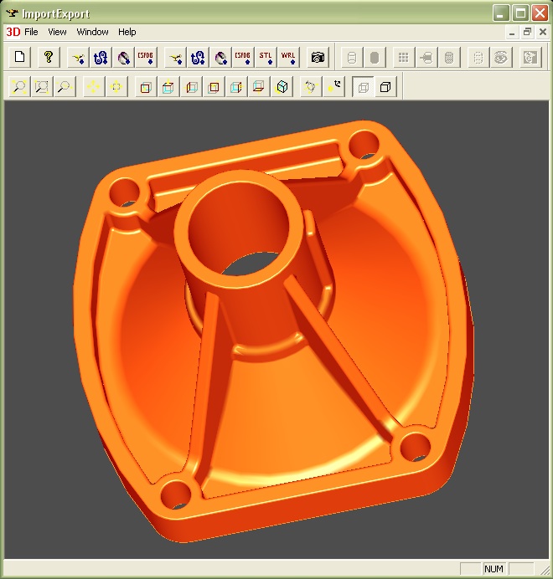
Task: Select the zoom window magnifier tool
Action: (19, 87)
